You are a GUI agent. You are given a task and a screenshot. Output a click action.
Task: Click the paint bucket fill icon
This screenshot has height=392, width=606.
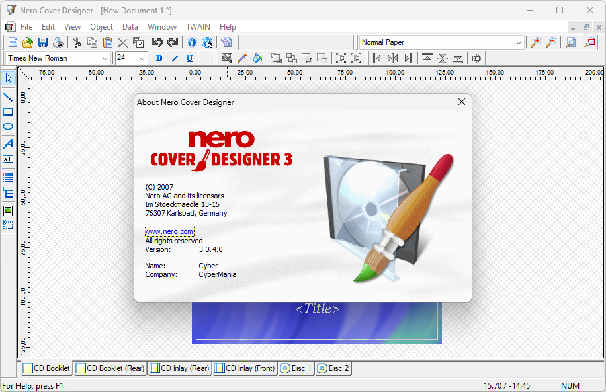click(x=257, y=58)
